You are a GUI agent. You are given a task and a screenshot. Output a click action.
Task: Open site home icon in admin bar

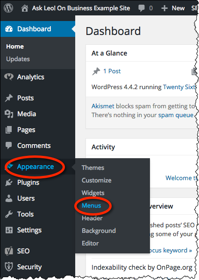coord(25,8)
